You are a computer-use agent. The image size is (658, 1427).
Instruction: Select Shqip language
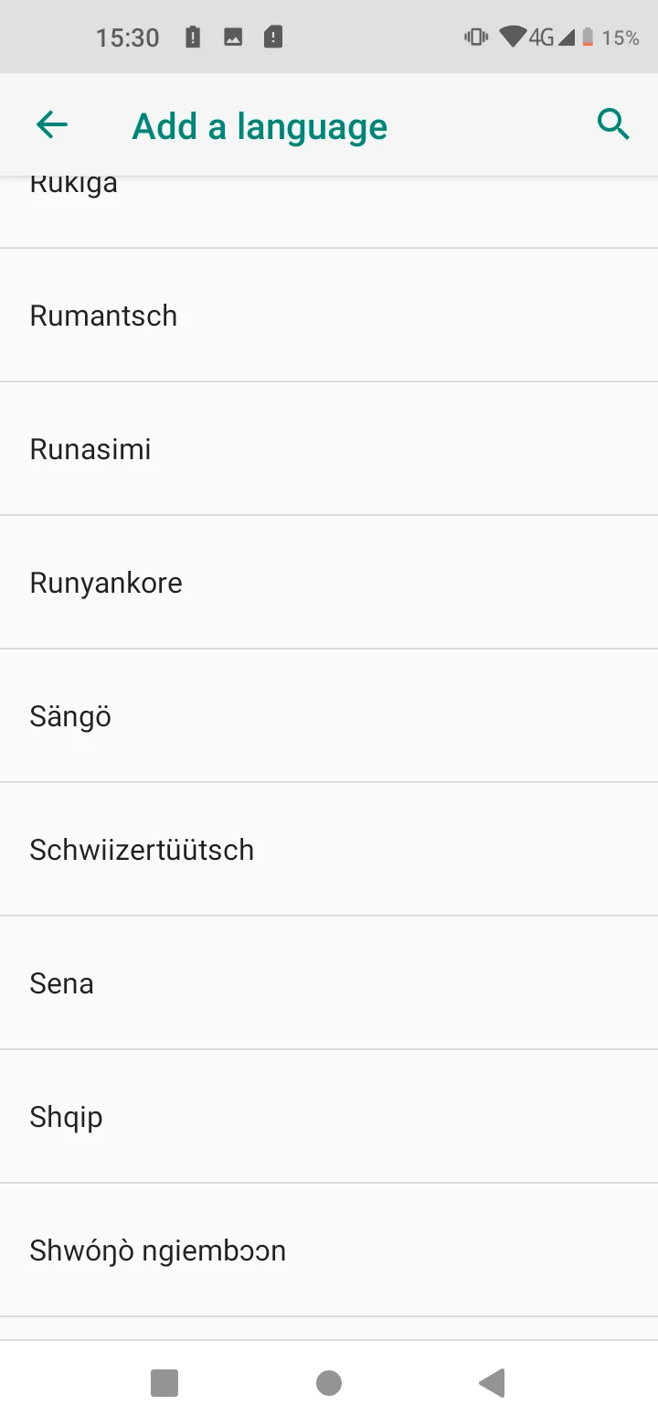[329, 1116]
